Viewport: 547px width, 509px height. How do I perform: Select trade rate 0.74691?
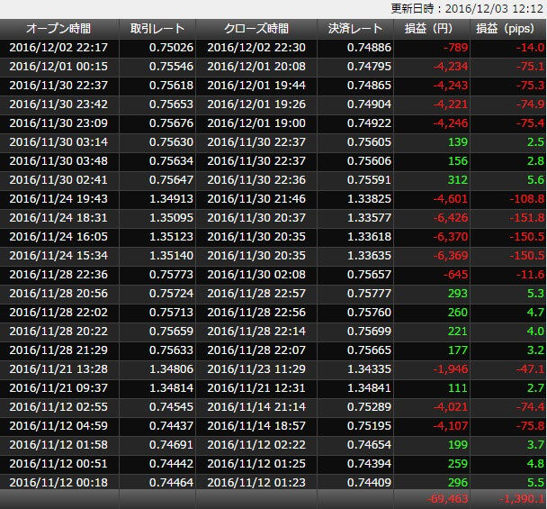171,444
